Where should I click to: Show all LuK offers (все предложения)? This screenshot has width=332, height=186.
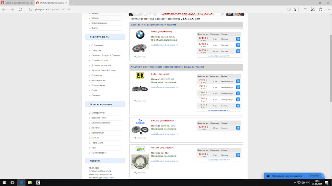click(219, 110)
